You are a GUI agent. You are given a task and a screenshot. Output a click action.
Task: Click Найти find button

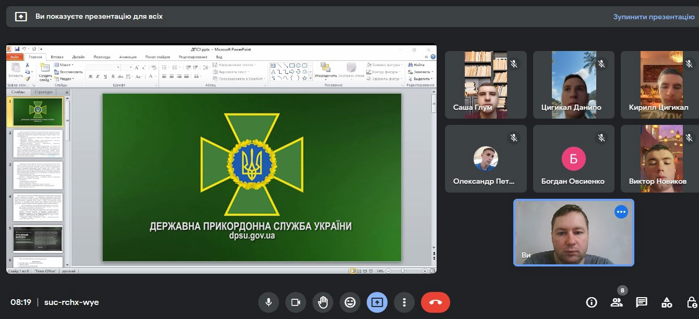coord(416,65)
